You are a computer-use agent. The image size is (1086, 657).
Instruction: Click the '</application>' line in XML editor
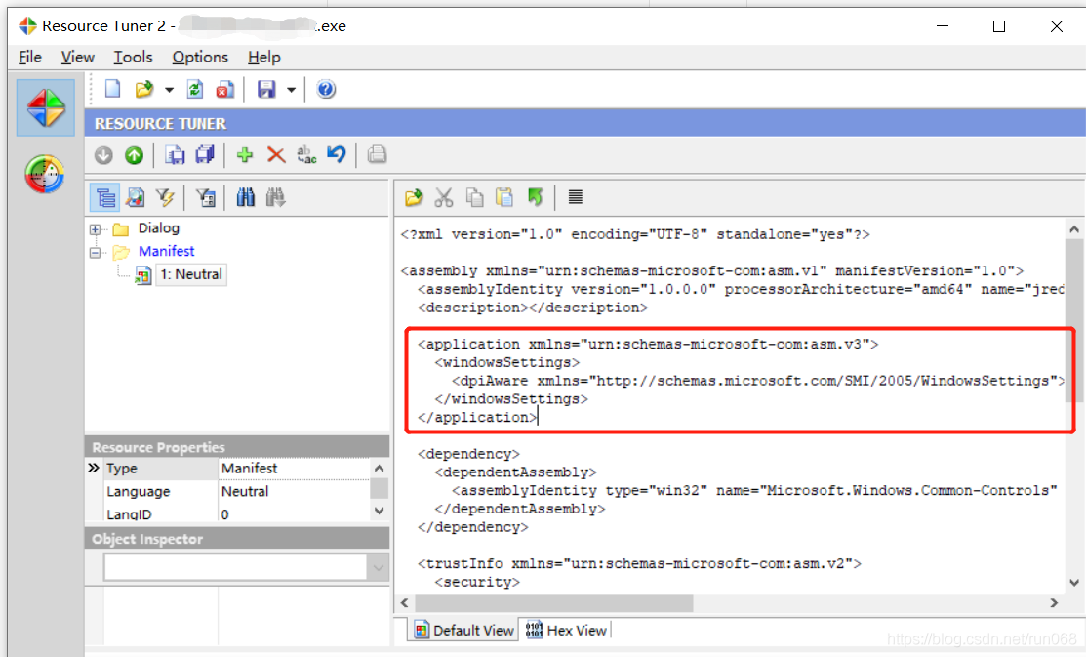[477, 417]
